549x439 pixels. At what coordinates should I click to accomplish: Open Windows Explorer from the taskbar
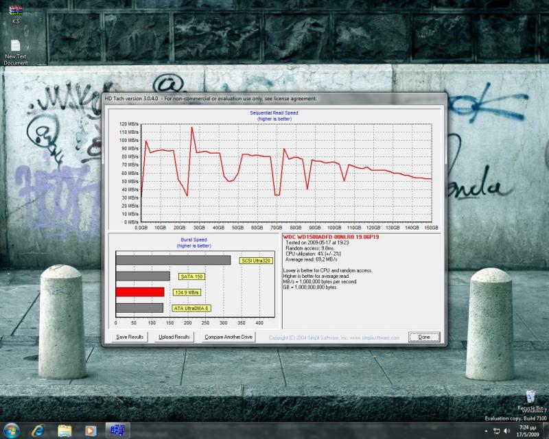[65, 430]
